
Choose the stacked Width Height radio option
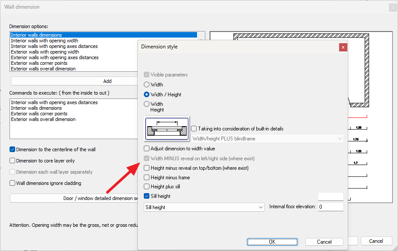(147, 104)
